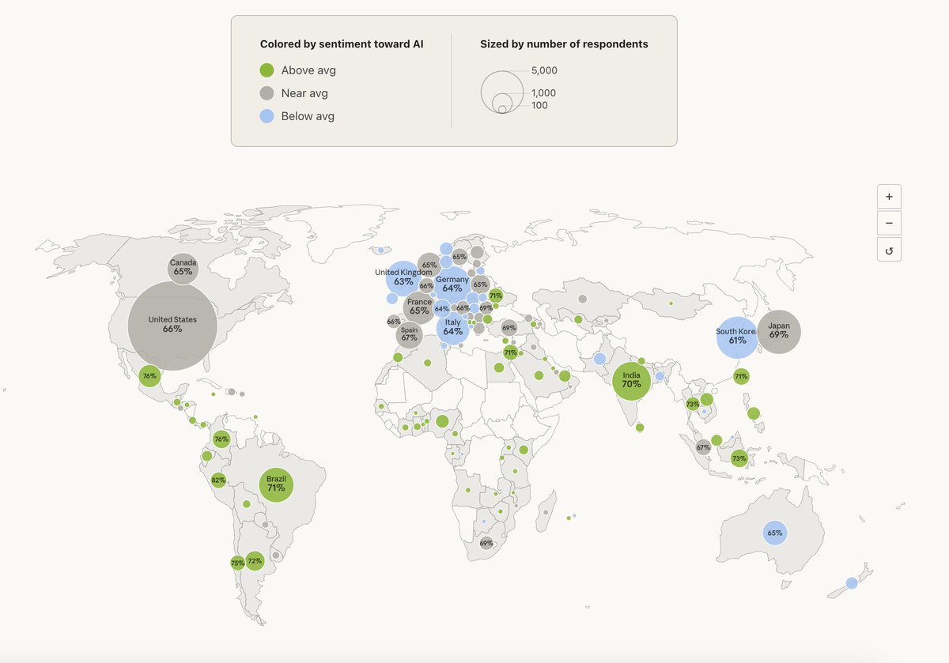Zoom in with the plus button

tap(889, 196)
